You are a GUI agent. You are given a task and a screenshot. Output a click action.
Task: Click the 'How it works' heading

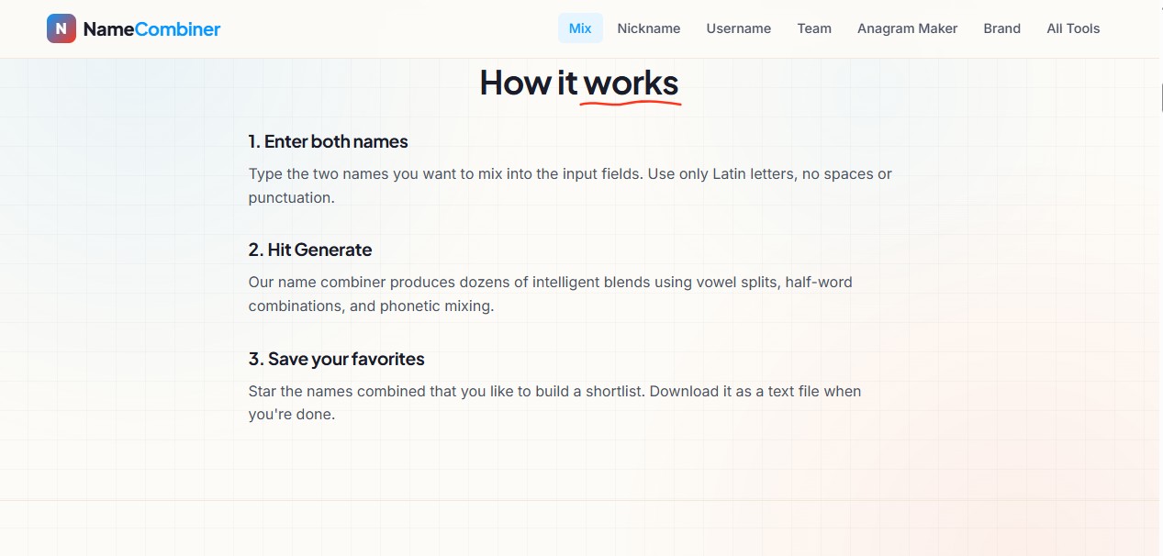[x=579, y=83]
